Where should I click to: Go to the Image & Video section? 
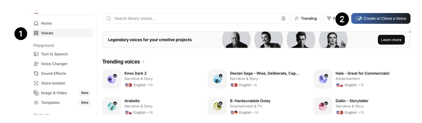click(x=54, y=93)
